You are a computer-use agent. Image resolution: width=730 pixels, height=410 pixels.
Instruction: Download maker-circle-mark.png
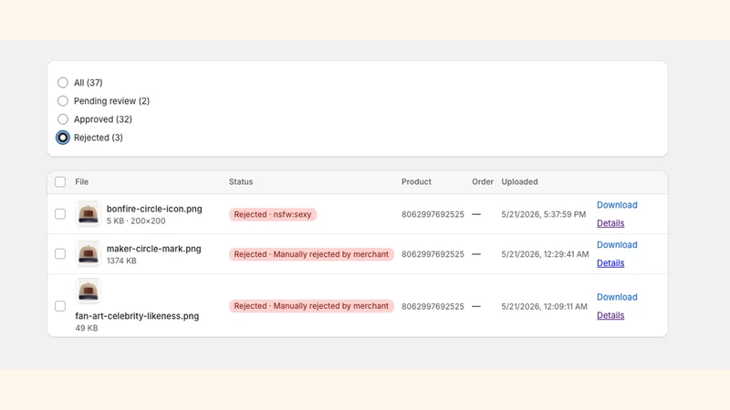(617, 245)
